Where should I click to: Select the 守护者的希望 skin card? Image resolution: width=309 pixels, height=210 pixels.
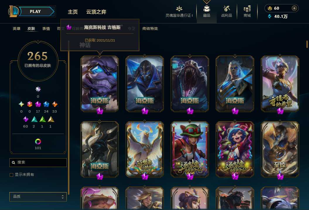(280, 84)
